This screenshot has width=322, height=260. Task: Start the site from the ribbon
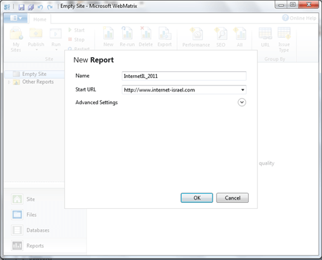(76, 30)
